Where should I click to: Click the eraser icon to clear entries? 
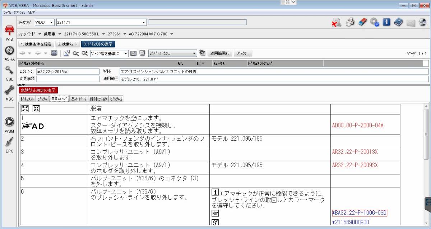tap(362, 22)
